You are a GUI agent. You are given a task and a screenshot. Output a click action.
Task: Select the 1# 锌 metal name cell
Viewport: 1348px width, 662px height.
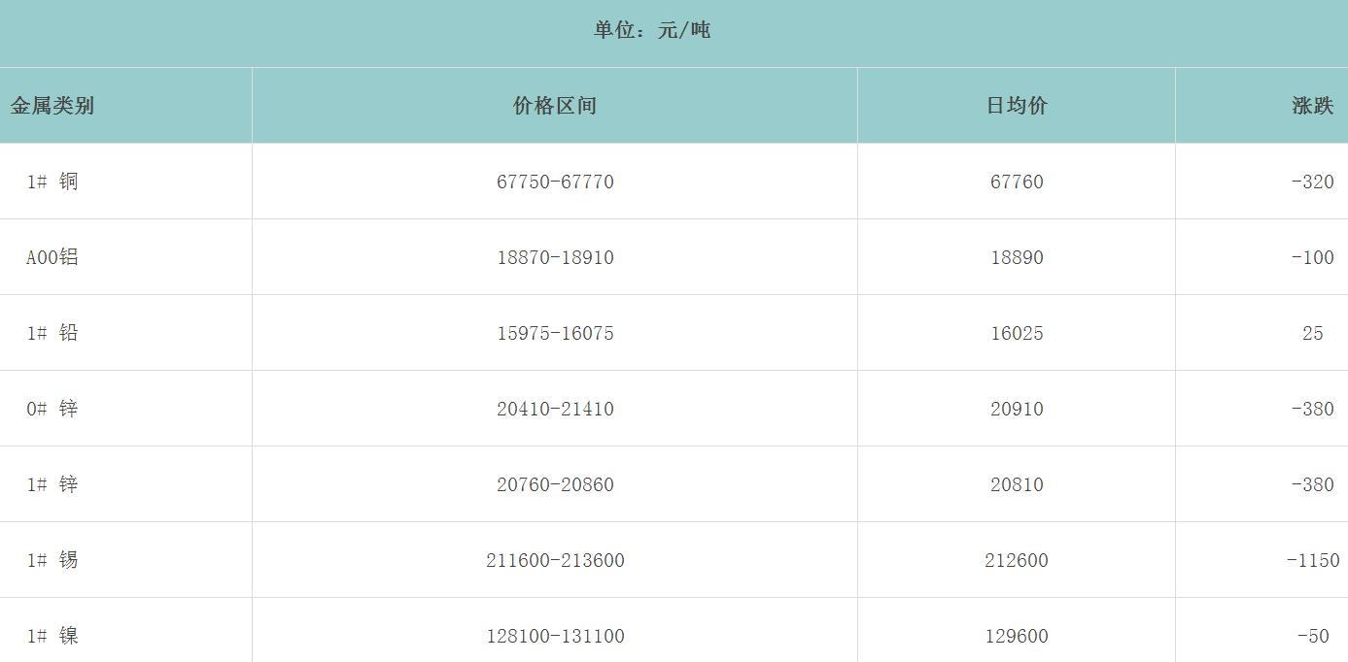[52, 484]
